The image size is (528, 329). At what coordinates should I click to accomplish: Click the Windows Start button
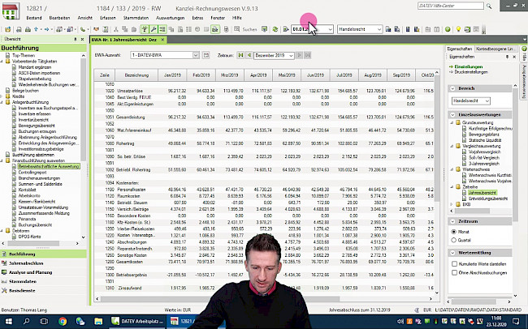click(x=7, y=320)
